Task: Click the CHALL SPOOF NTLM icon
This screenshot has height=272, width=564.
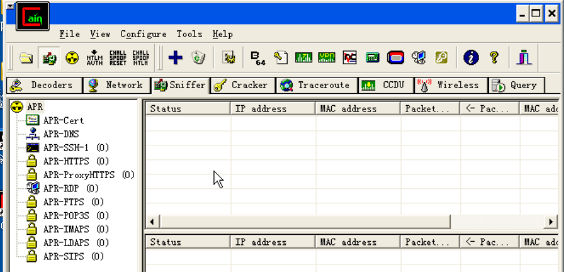Action: click(x=140, y=57)
